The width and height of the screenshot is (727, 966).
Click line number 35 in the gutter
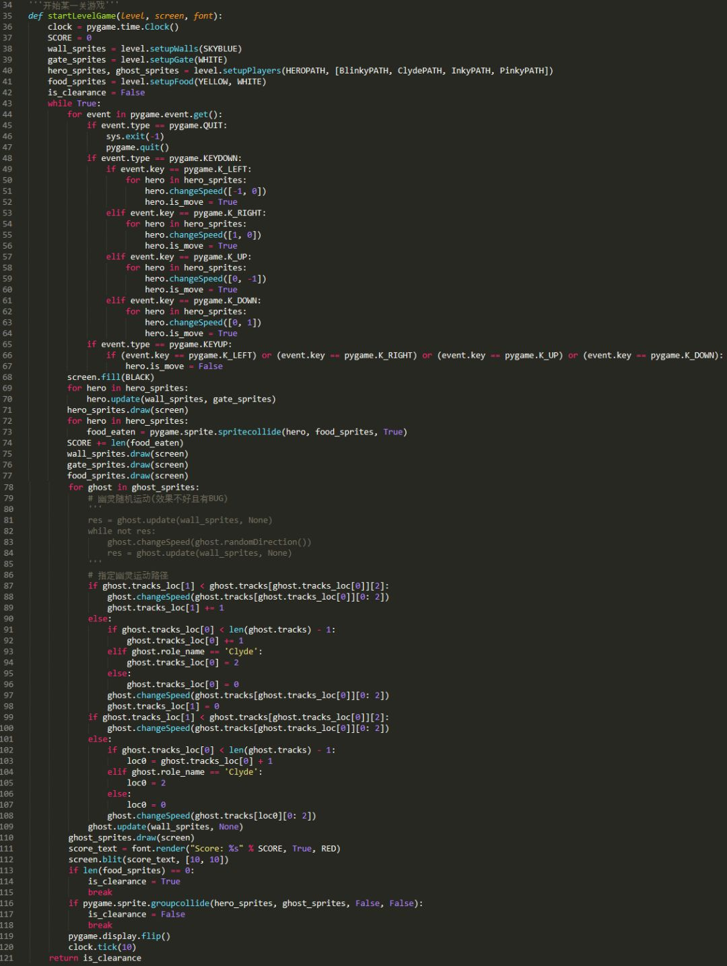[x=7, y=16]
